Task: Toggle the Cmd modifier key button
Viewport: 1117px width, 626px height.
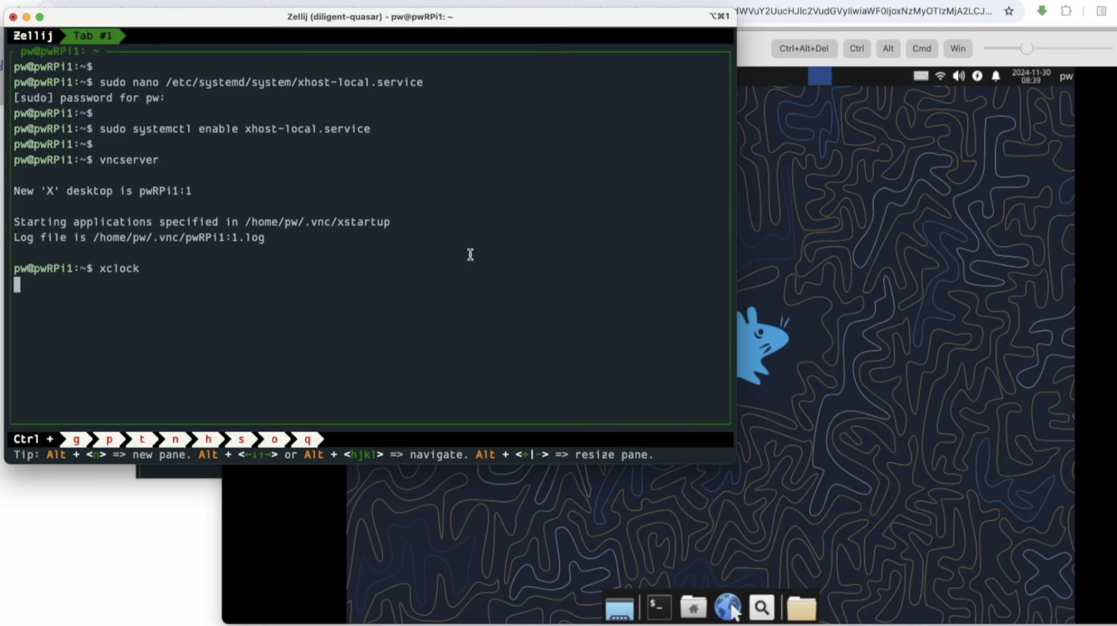Action: [921, 49]
